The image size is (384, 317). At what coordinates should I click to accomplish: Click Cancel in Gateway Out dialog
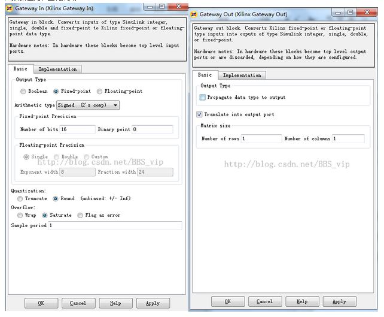(x=265, y=301)
